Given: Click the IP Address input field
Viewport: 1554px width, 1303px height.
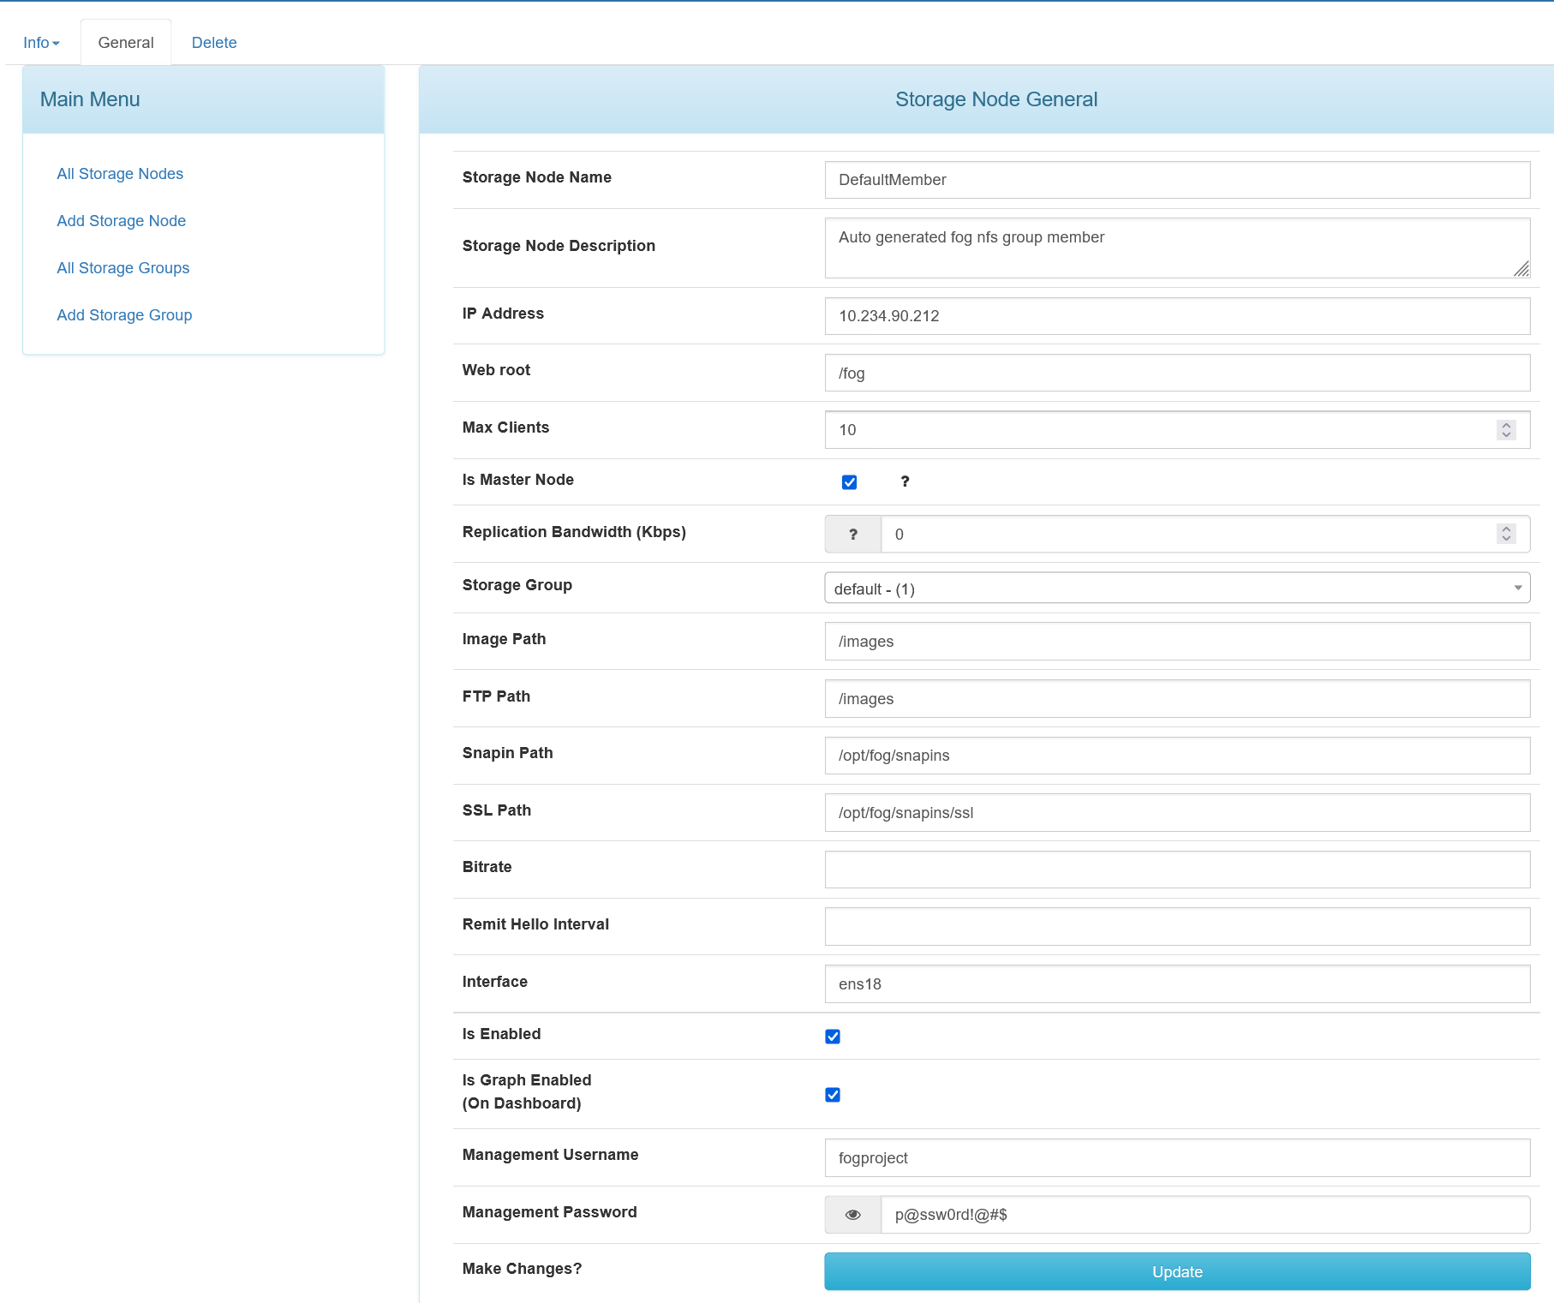Looking at the screenshot, I should (x=1177, y=316).
